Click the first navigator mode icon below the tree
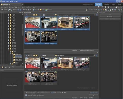Viewport: 123px width, 99px height. point(3,67)
